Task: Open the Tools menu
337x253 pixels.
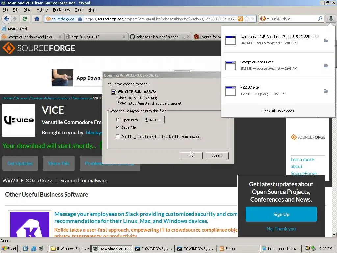Action: tap(79, 10)
